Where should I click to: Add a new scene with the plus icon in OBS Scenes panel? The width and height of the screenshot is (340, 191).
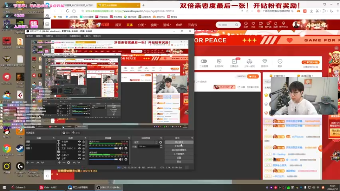tap(28, 163)
